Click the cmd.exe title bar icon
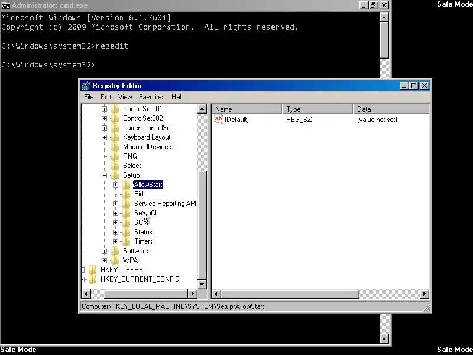 [5, 5]
